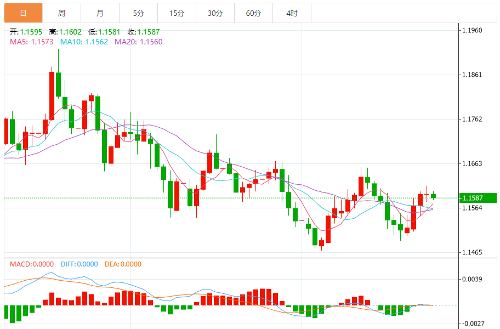This screenshot has height=329, width=500.
Task: Open the 30分 timeframe tab
Action: (215, 13)
